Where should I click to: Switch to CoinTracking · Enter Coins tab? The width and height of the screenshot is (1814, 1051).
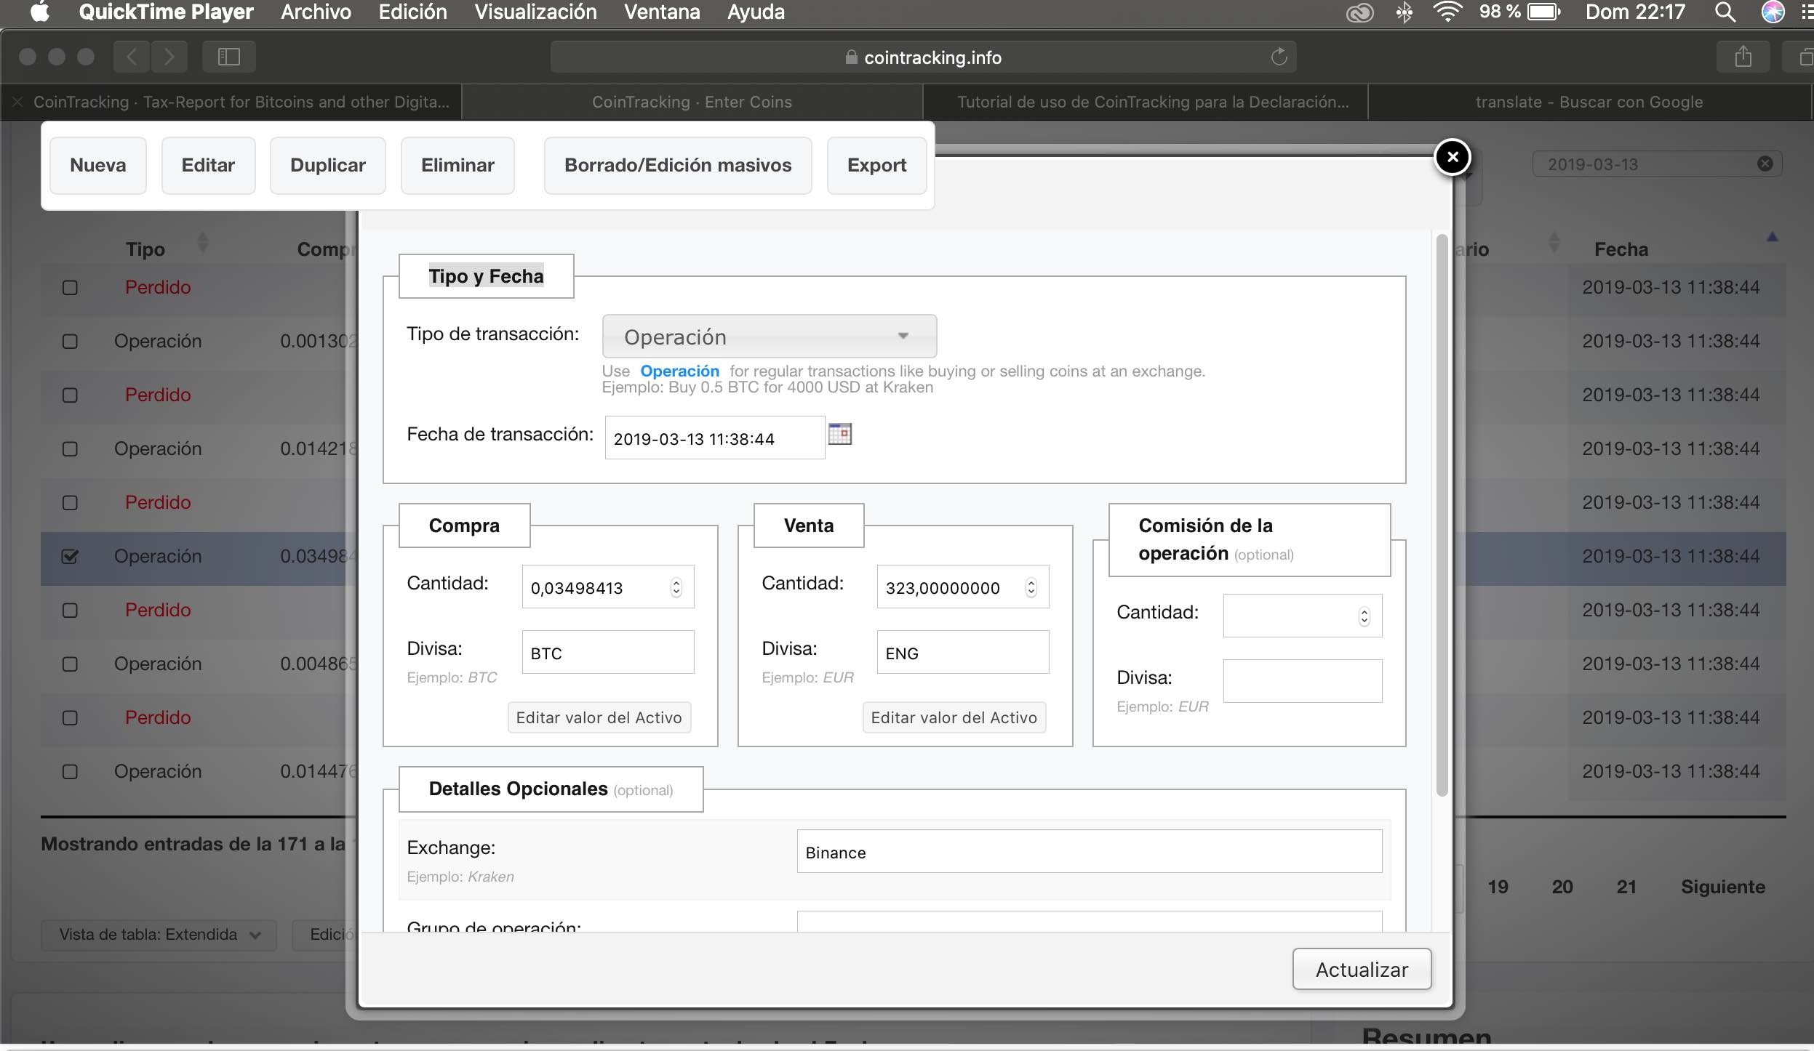tap(692, 102)
